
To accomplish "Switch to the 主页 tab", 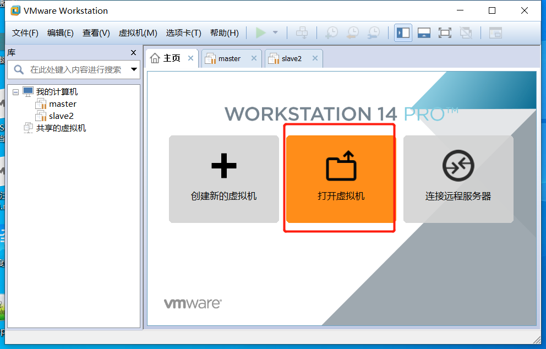I will click(172, 58).
